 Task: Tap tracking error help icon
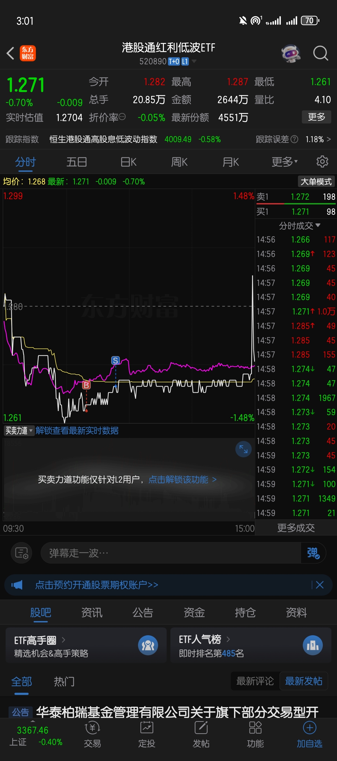(294, 139)
